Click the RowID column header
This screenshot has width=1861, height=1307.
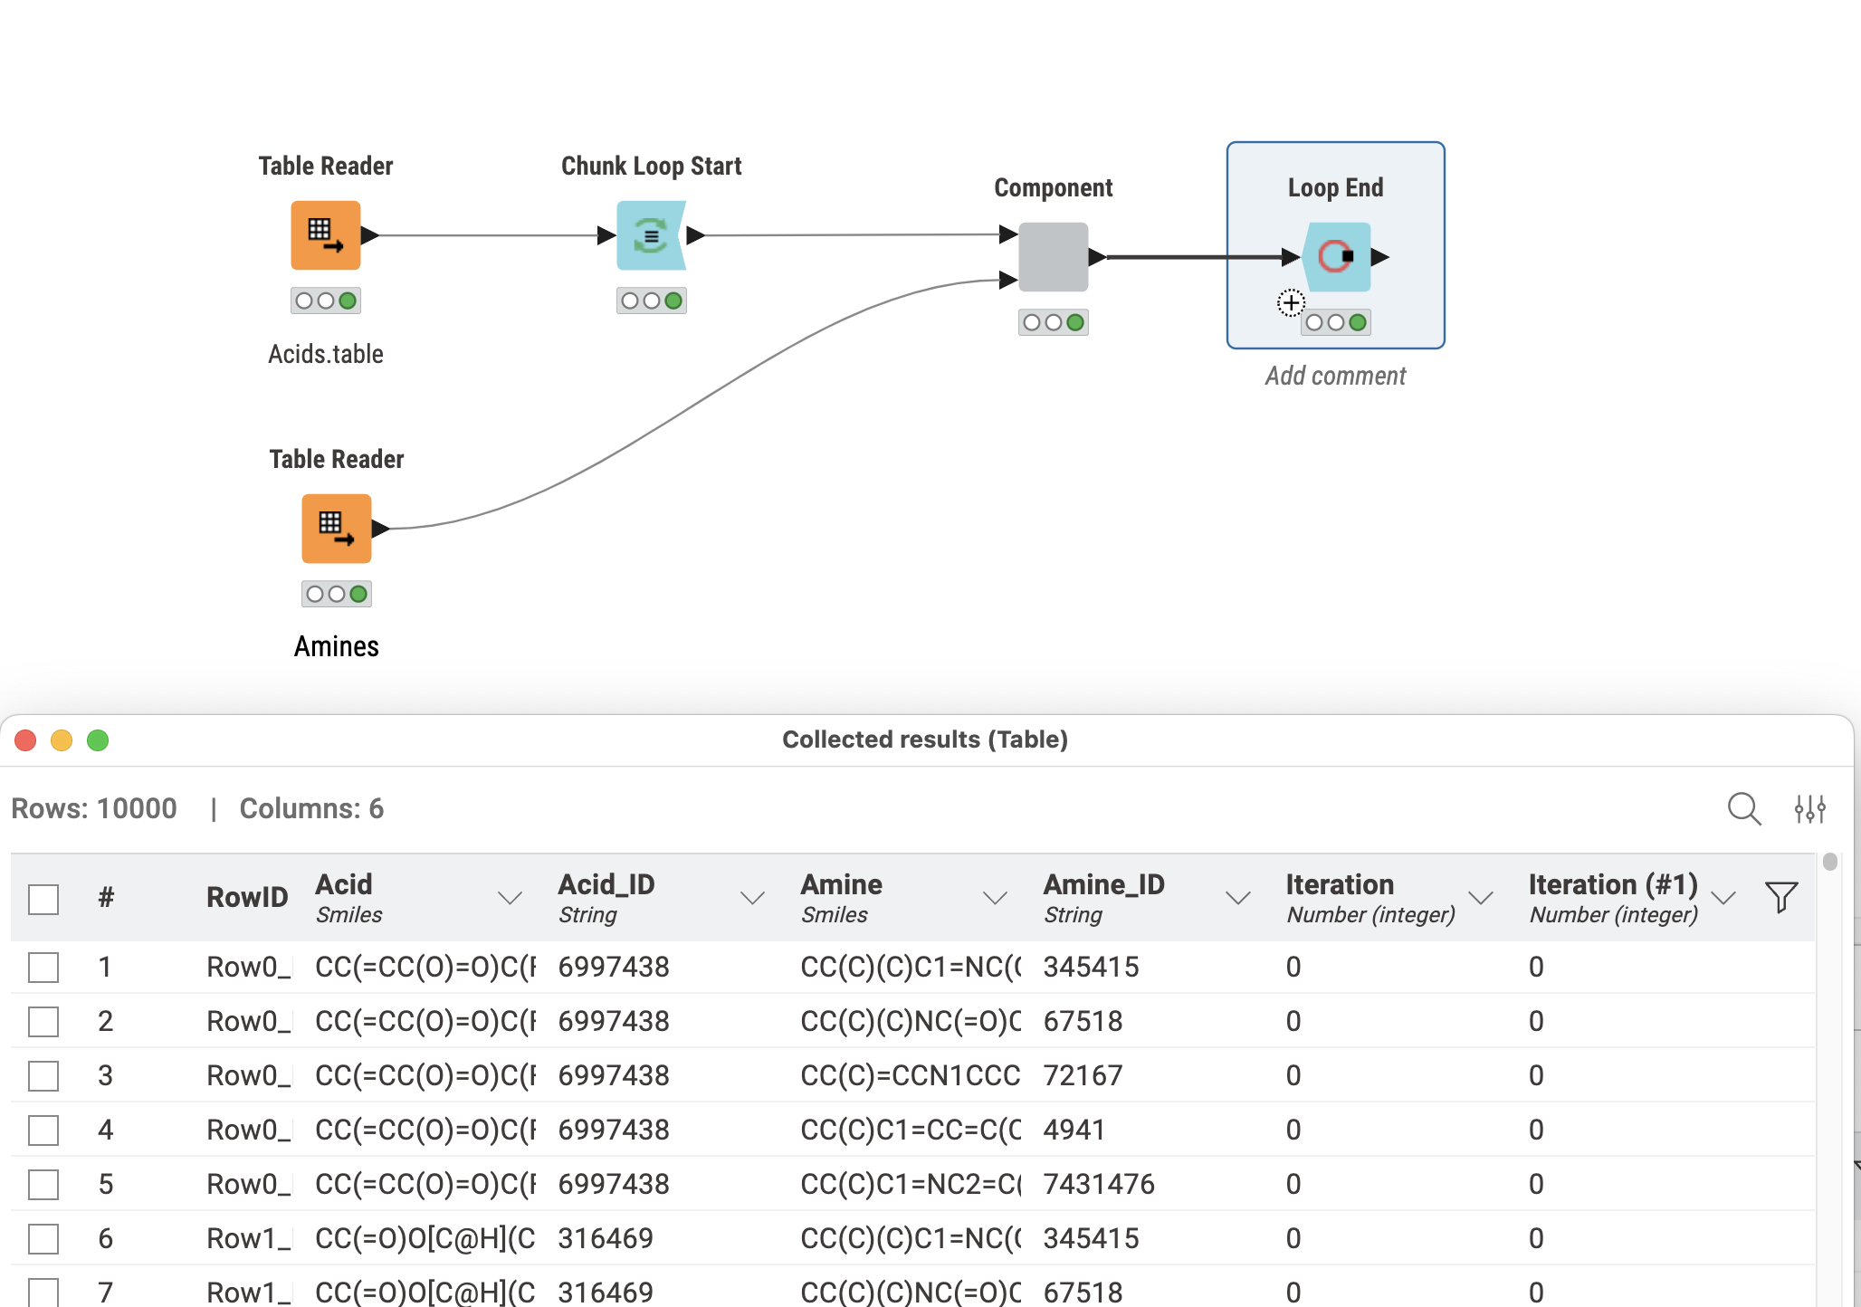pos(247,897)
